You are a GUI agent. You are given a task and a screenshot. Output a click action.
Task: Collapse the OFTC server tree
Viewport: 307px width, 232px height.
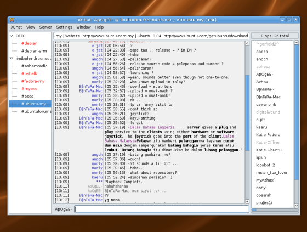pos(12,36)
